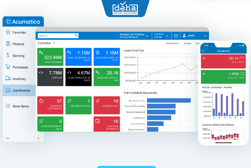The image size is (251, 168).
Task: Open Favorites in the Acumatica sidebar
Action: pos(19,32)
